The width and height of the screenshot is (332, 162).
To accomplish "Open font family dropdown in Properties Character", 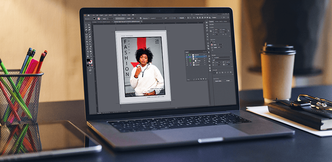I will [x=231, y=57].
